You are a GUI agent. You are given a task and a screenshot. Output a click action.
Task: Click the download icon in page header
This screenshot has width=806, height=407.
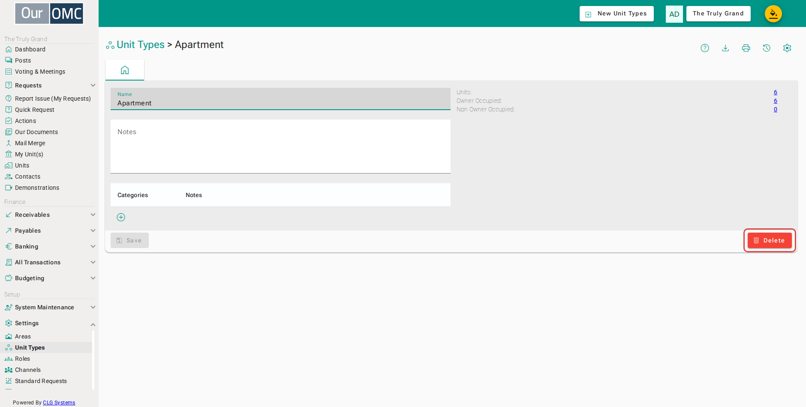[725, 48]
